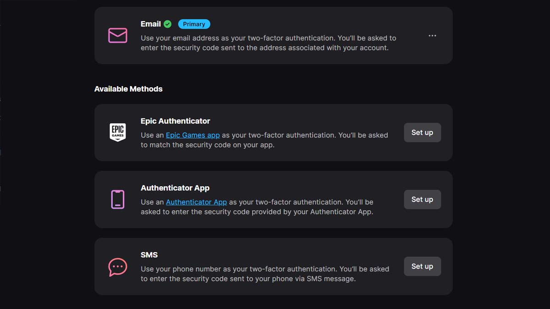Open the three-dot options menu for Email
Viewport: 550px width, 309px height.
(x=432, y=36)
